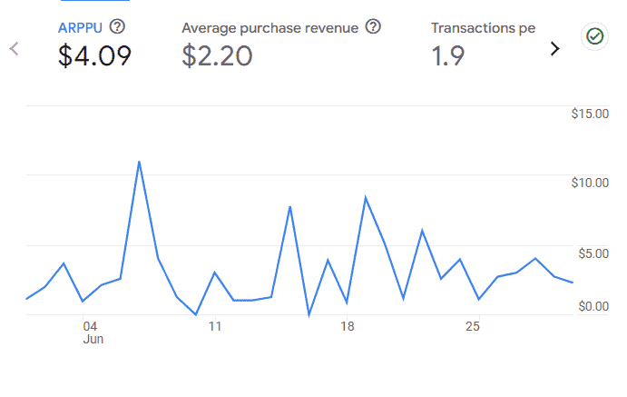
Task: Click the $15.00 y-axis label
Action: (590, 114)
